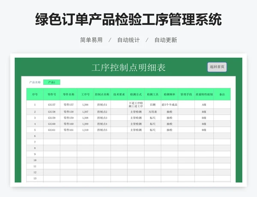The image size is (257, 197).
Task: Select the row number 6 cell
Action: (35, 136)
